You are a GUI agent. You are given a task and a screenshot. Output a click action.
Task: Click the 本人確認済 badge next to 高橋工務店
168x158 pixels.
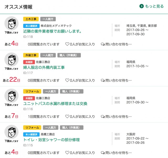tap(31, 134)
